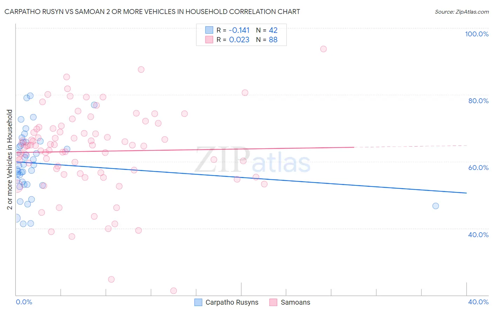Viewport: 493px width, 312px height.
Task: Click the pink Samoan trend line
Action: [185, 150]
